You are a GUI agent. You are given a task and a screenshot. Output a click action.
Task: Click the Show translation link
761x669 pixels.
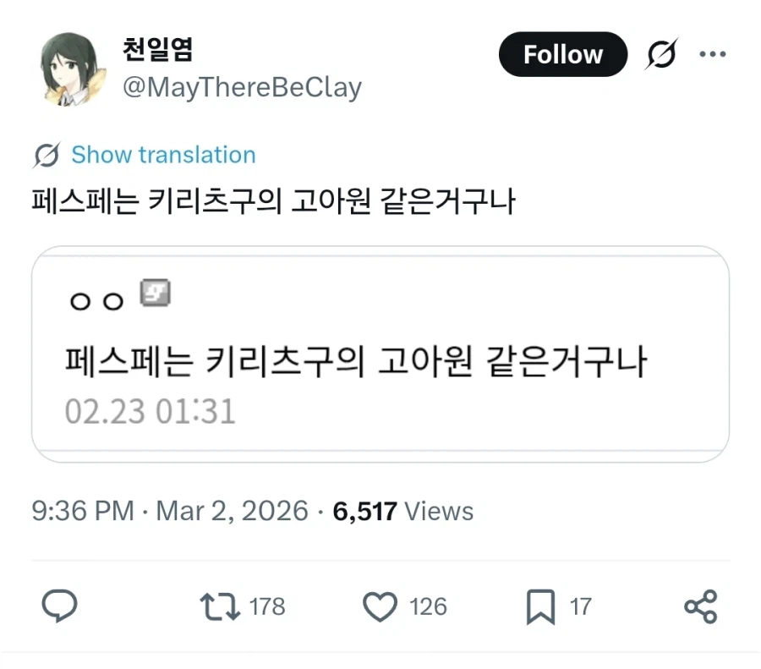(x=162, y=155)
